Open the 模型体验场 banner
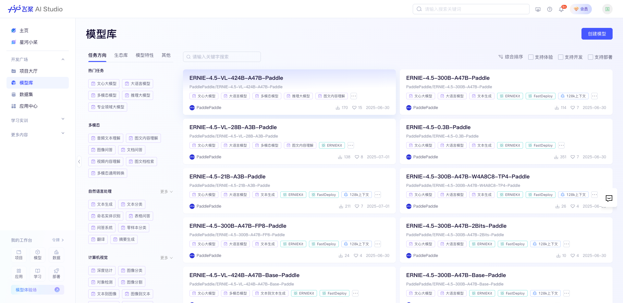Screen dimensions: 623x303 coord(38,290)
